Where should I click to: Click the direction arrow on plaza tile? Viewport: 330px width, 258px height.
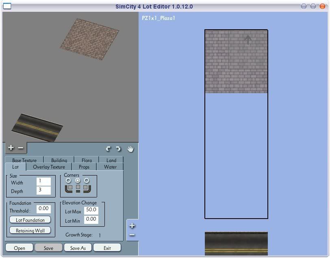(x=248, y=39)
